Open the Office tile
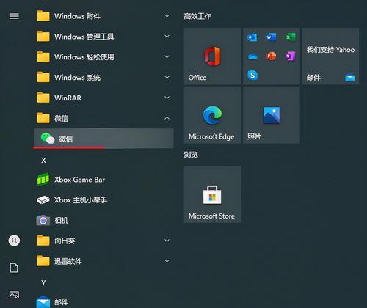The height and width of the screenshot is (308, 367). point(212,56)
